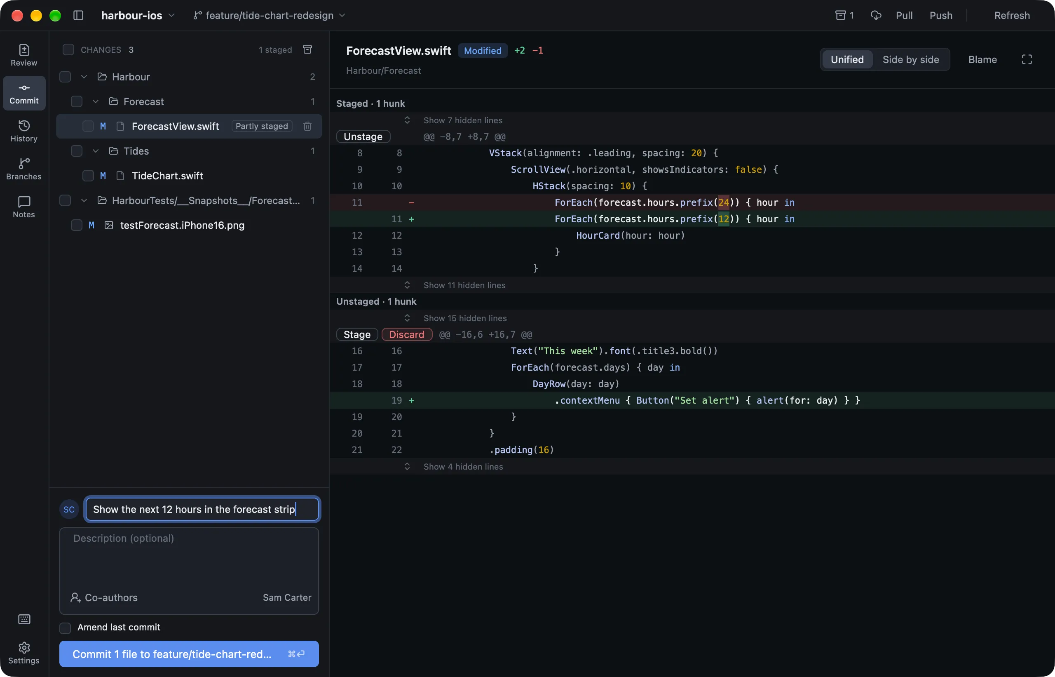1055x677 pixels.
Task: Check the TideChart.swift file checkbox
Action: tap(88, 175)
